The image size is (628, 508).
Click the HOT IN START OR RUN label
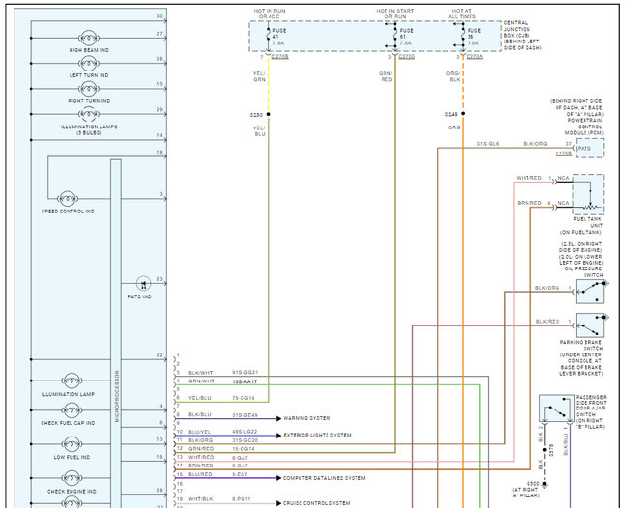[395, 14]
